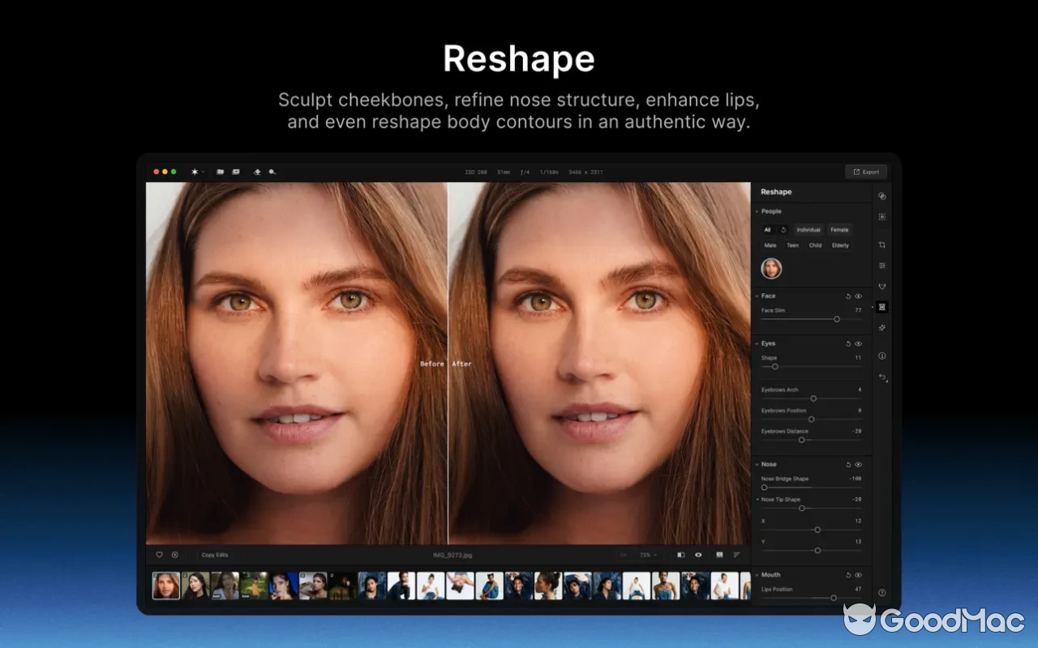Click the Copy Edits button
1038x648 pixels.
[x=214, y=555]
